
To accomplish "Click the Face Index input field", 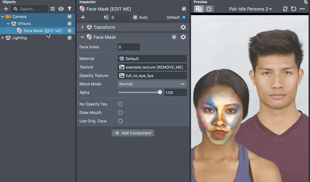I will click(129, 47).
